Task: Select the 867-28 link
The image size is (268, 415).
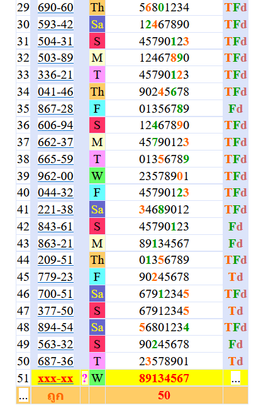Action: [x=55, y=109]
